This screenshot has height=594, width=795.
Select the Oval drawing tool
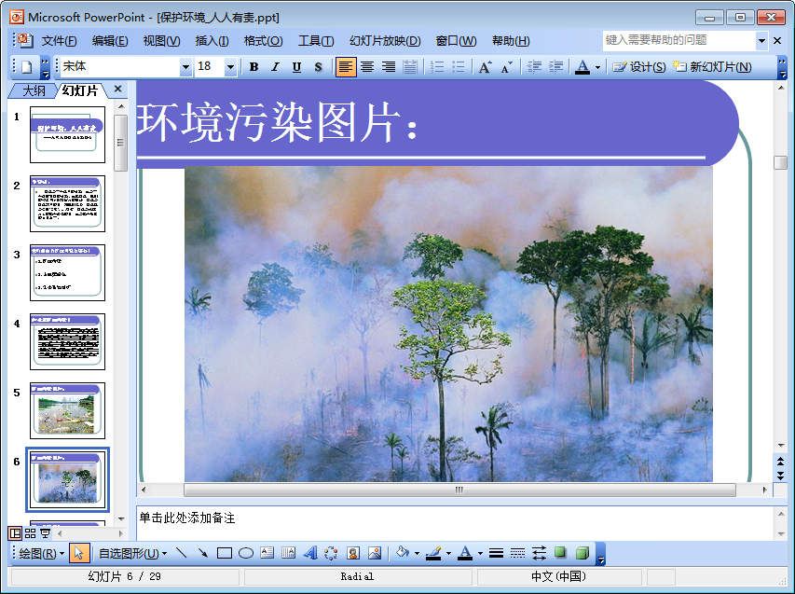(246, 553)
